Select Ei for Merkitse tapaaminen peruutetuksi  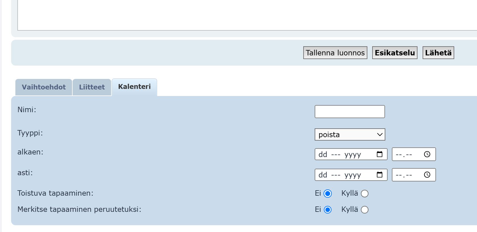(x=328, y=210)
